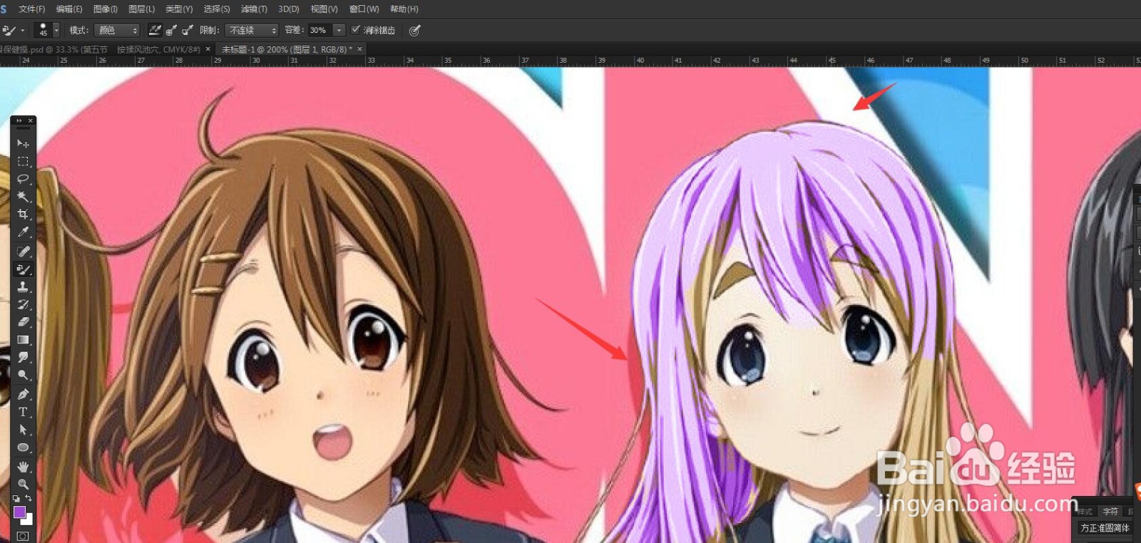Select the Eyedropper tool

coord(23,232)
